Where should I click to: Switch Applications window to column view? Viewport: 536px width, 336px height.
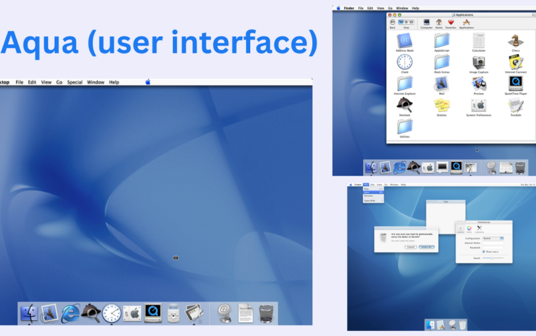pos(412,22)
